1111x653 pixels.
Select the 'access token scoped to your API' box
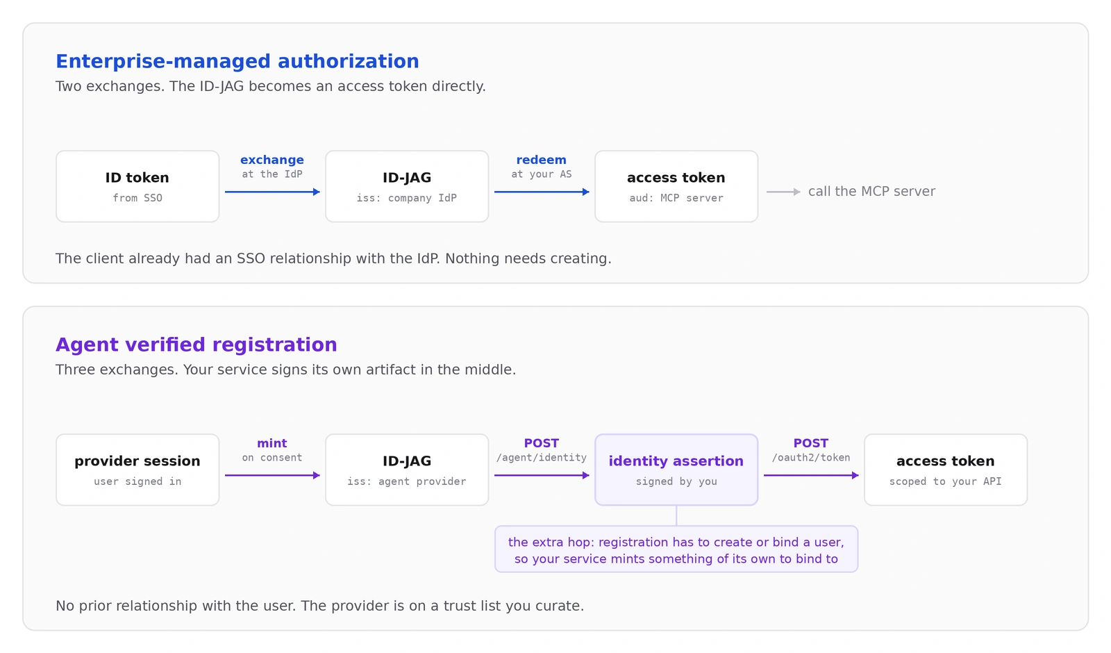(x=946, y=470)
